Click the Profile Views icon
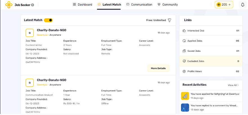 (184, 71)
